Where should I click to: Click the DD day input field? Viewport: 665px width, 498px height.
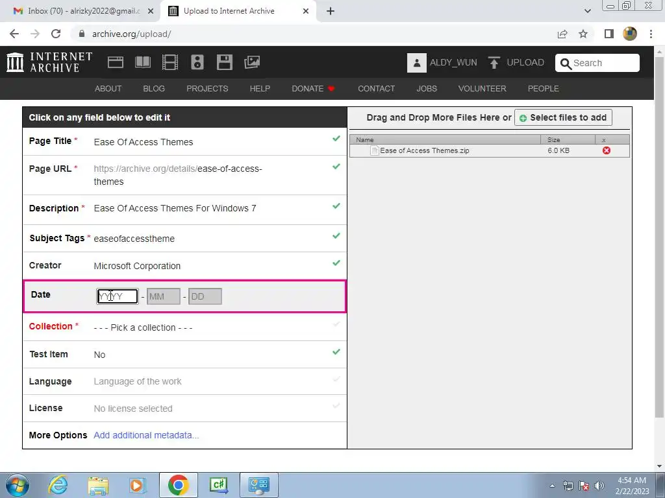tap(205, 296)
